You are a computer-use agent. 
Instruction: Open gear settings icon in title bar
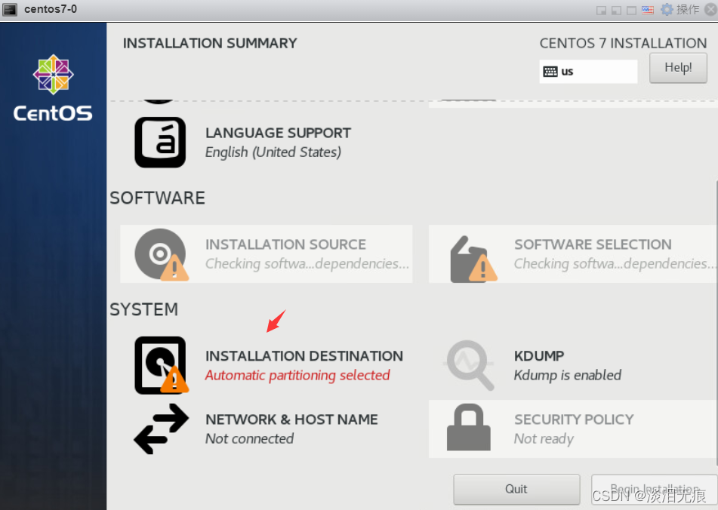pyautogui.click(x=667, y=10)
